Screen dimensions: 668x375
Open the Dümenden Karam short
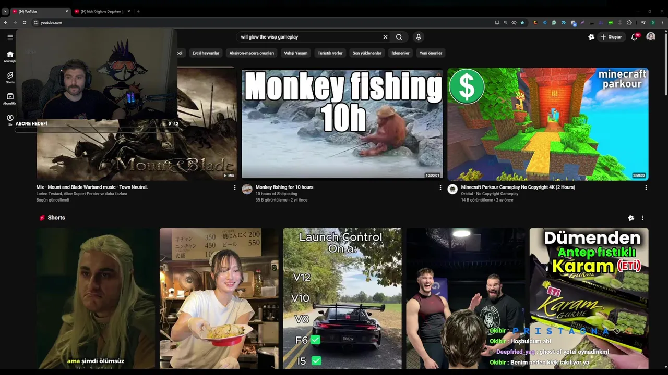(589, 298)
